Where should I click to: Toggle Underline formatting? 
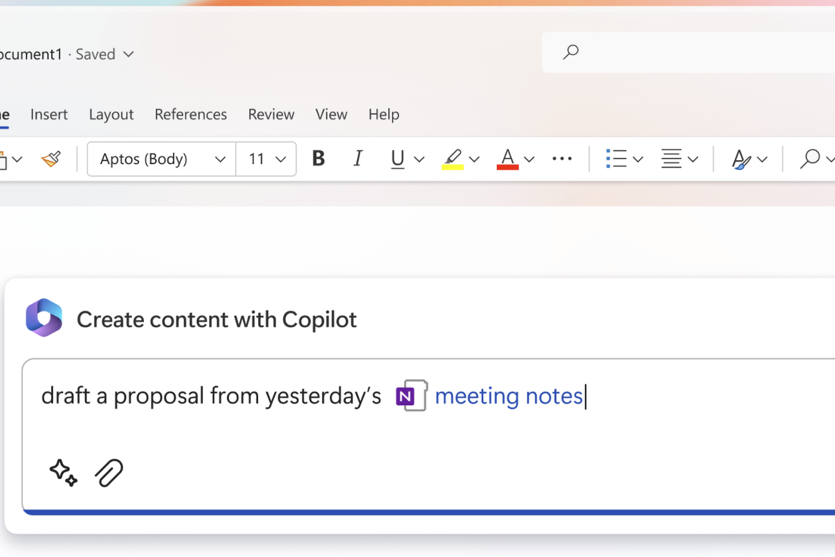point(398,159)
